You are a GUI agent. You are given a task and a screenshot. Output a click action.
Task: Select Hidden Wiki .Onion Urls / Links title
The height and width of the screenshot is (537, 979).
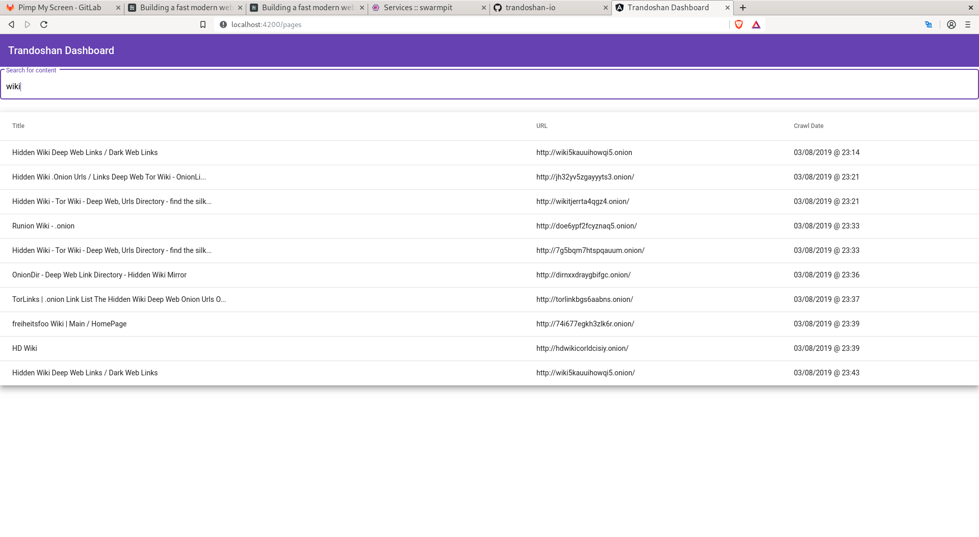point(109,177)
